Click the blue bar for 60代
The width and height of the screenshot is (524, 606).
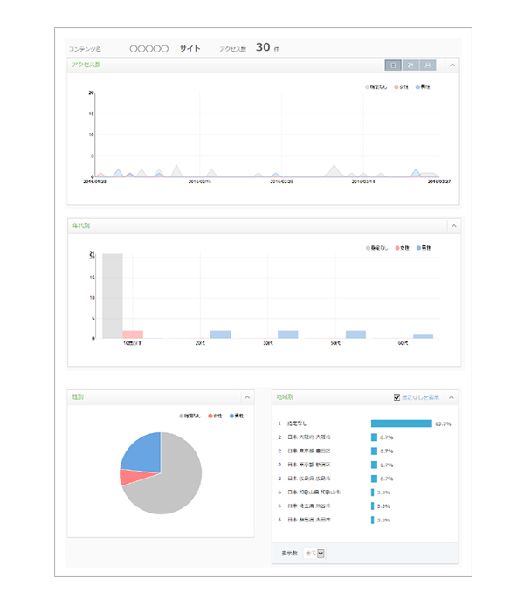[x=424, y=337]
